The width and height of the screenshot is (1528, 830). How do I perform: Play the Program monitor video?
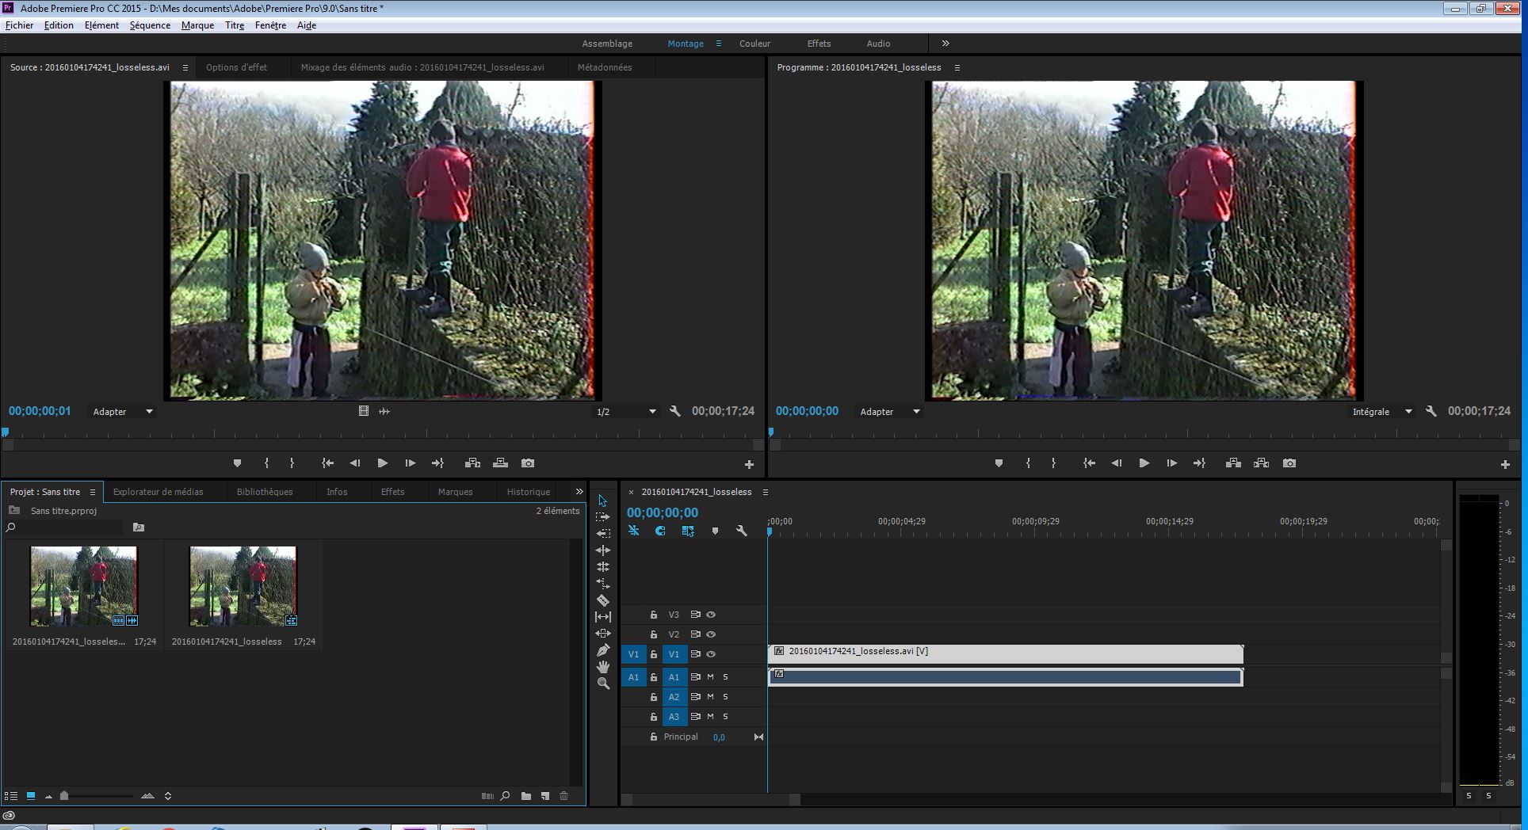pos(1144,463)
